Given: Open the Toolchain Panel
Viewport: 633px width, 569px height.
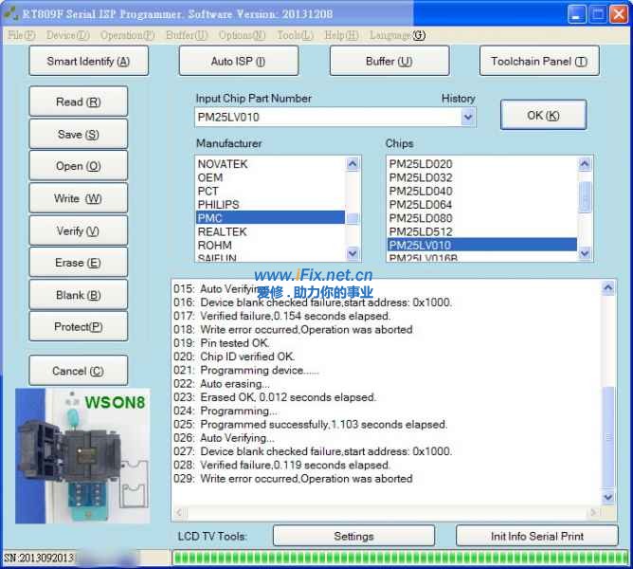Looking at the screenshot, I should (x=538, y=62).
